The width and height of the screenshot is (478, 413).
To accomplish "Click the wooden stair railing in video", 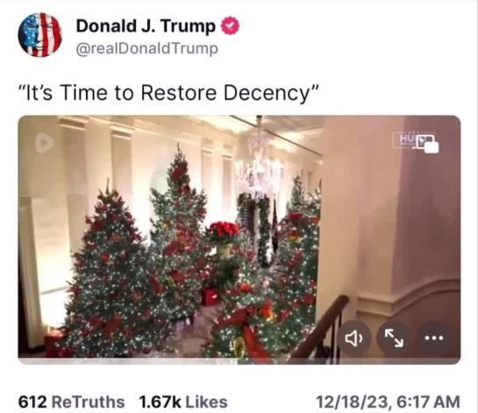I will (320, 329).
